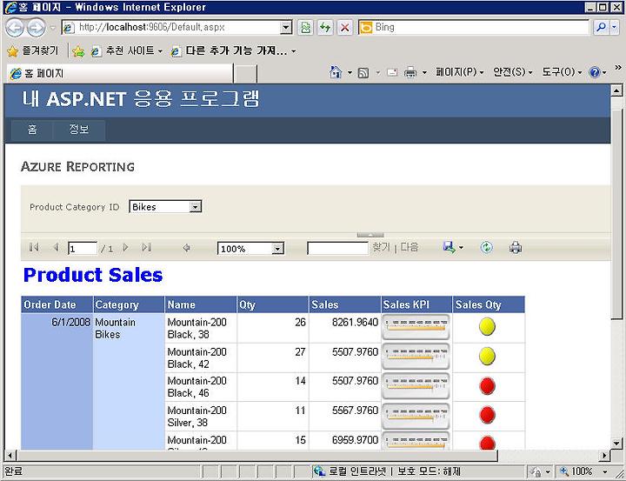Collapse the report parameters area toggle

(x=370, y=235)
